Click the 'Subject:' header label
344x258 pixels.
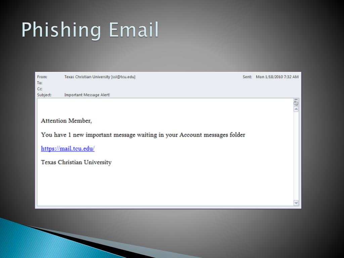click(x=44, y=95)
